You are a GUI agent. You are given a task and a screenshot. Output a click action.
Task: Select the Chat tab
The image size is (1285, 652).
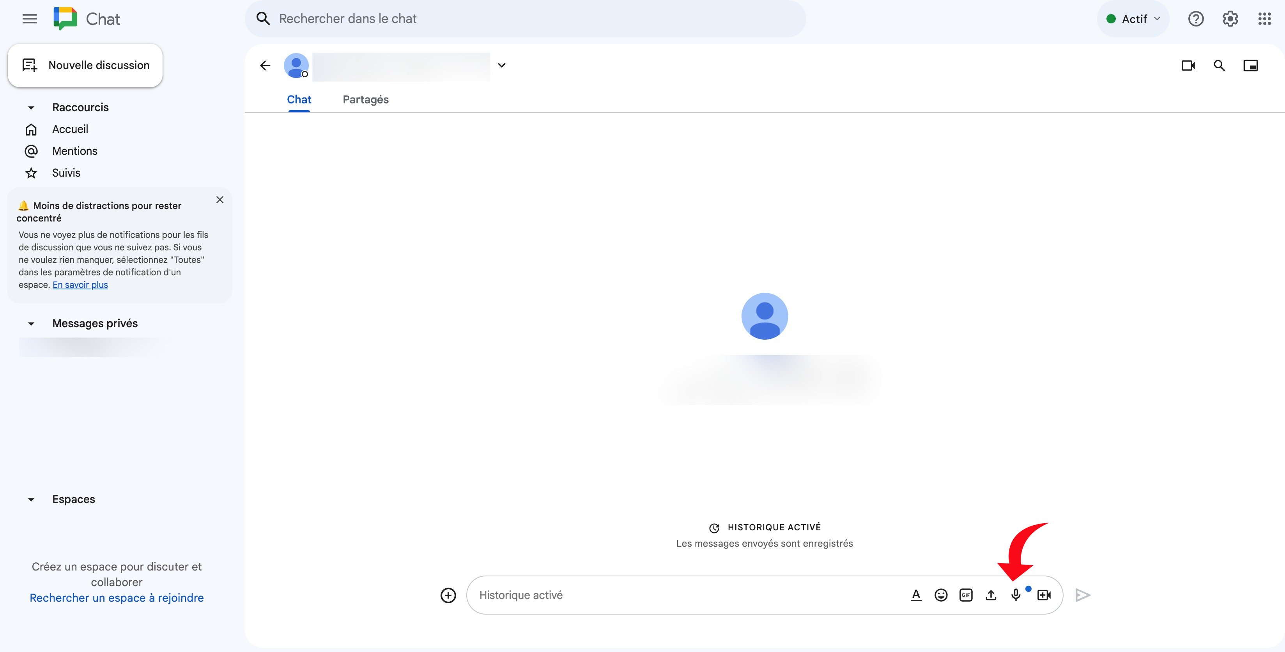299,99
